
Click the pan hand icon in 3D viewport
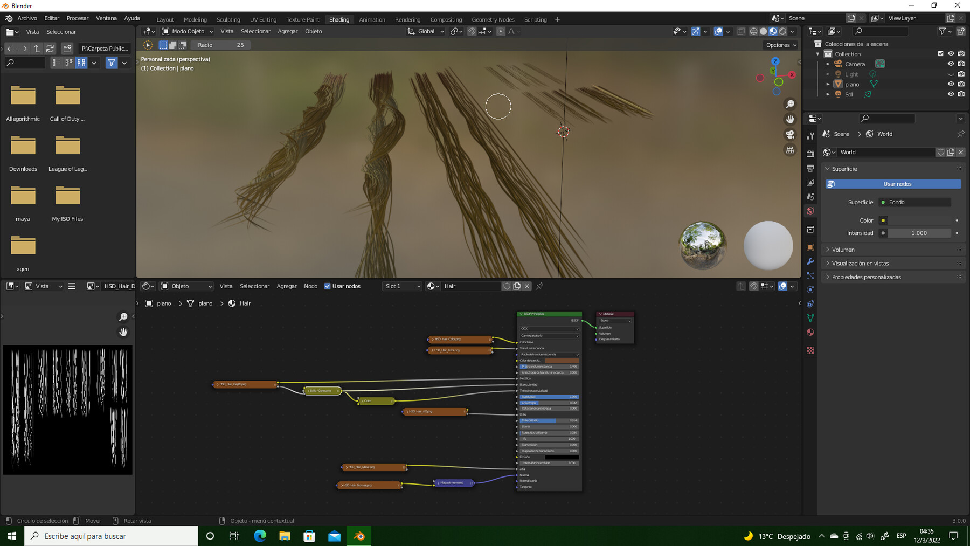click(x=790, y=119)
